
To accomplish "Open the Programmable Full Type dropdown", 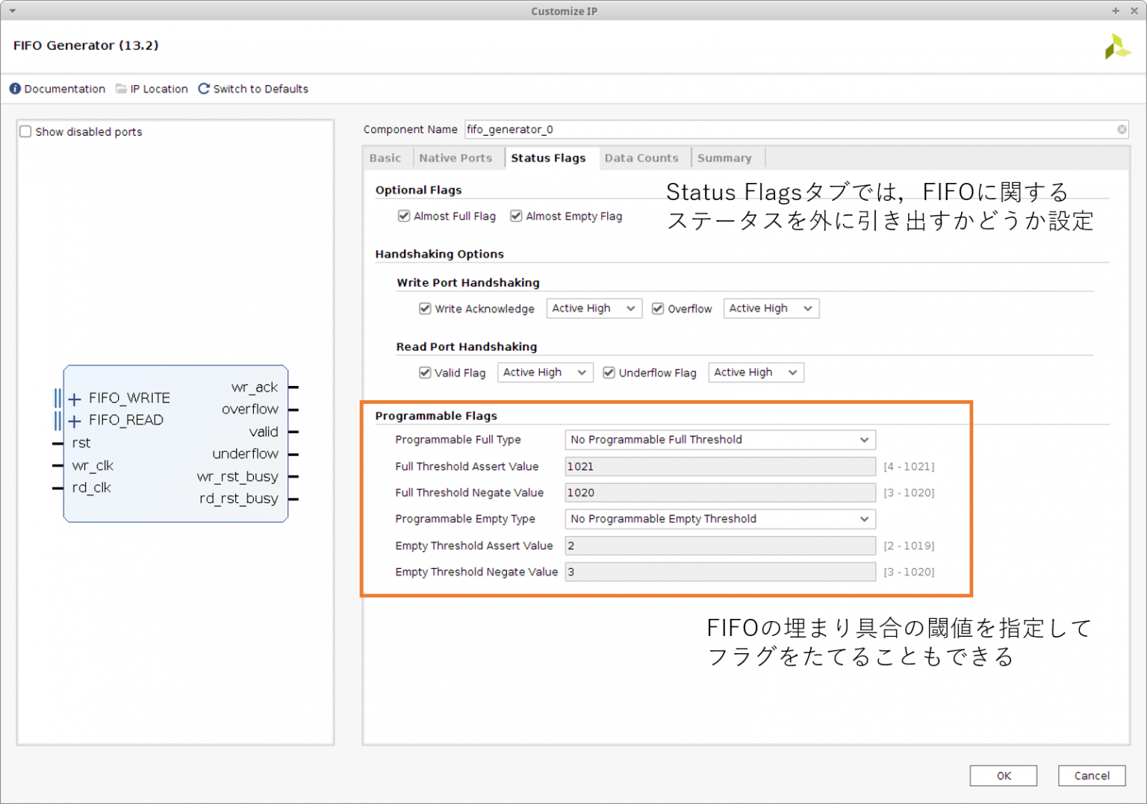I will [x=719, y=440].
